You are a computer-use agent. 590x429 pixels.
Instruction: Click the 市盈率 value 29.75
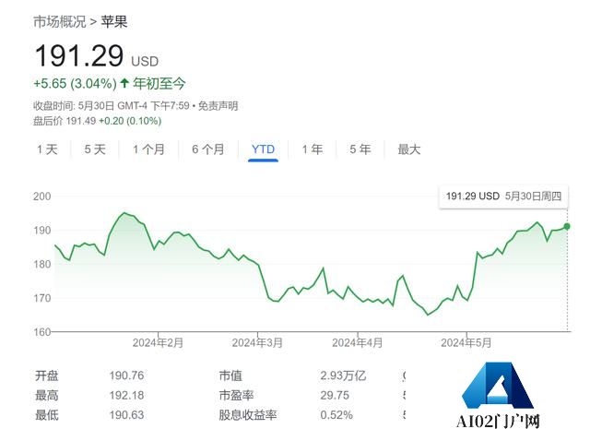click(335, 395)
